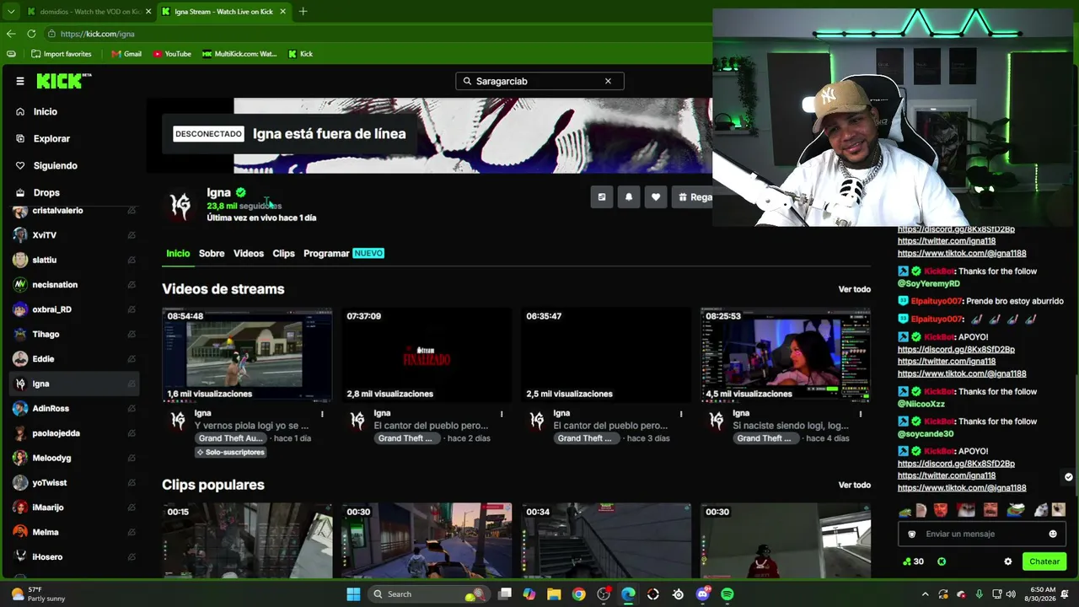The image size is (1079, 607).
Task: Switch to the Programar tab
Action: [326, 253]
